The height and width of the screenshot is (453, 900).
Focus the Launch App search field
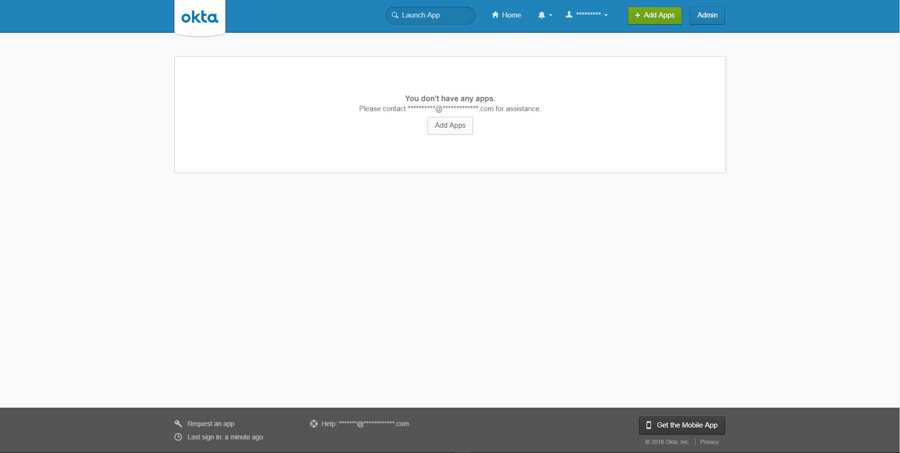click(436, 15)
